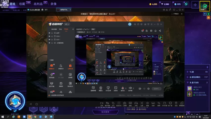
Task: Switch to the 录像 tab in the game client
Action: tap(54, 4)
